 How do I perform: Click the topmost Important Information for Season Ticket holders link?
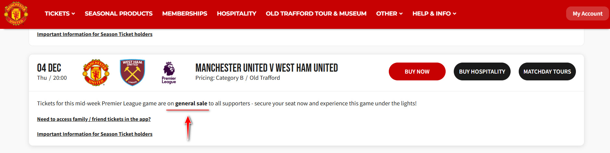[95, 34]
